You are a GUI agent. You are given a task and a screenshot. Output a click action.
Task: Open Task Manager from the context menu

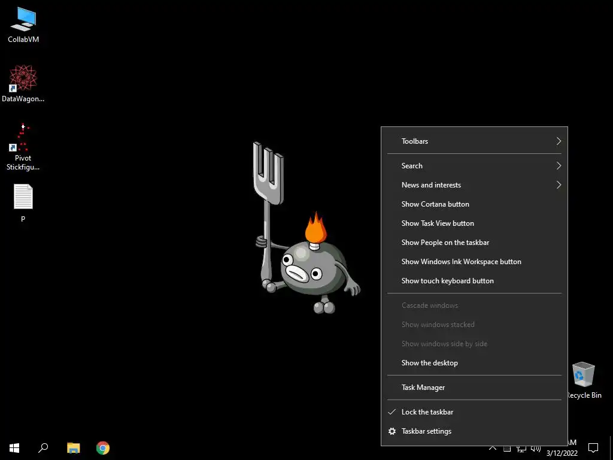point(474,388)
